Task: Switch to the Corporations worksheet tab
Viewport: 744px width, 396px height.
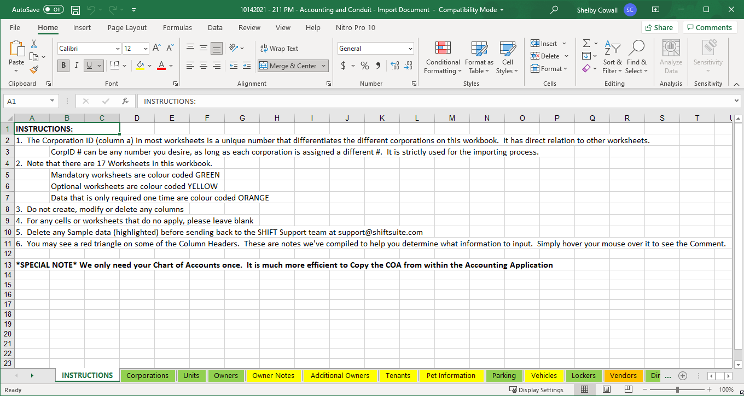Action: pos(147,375)
